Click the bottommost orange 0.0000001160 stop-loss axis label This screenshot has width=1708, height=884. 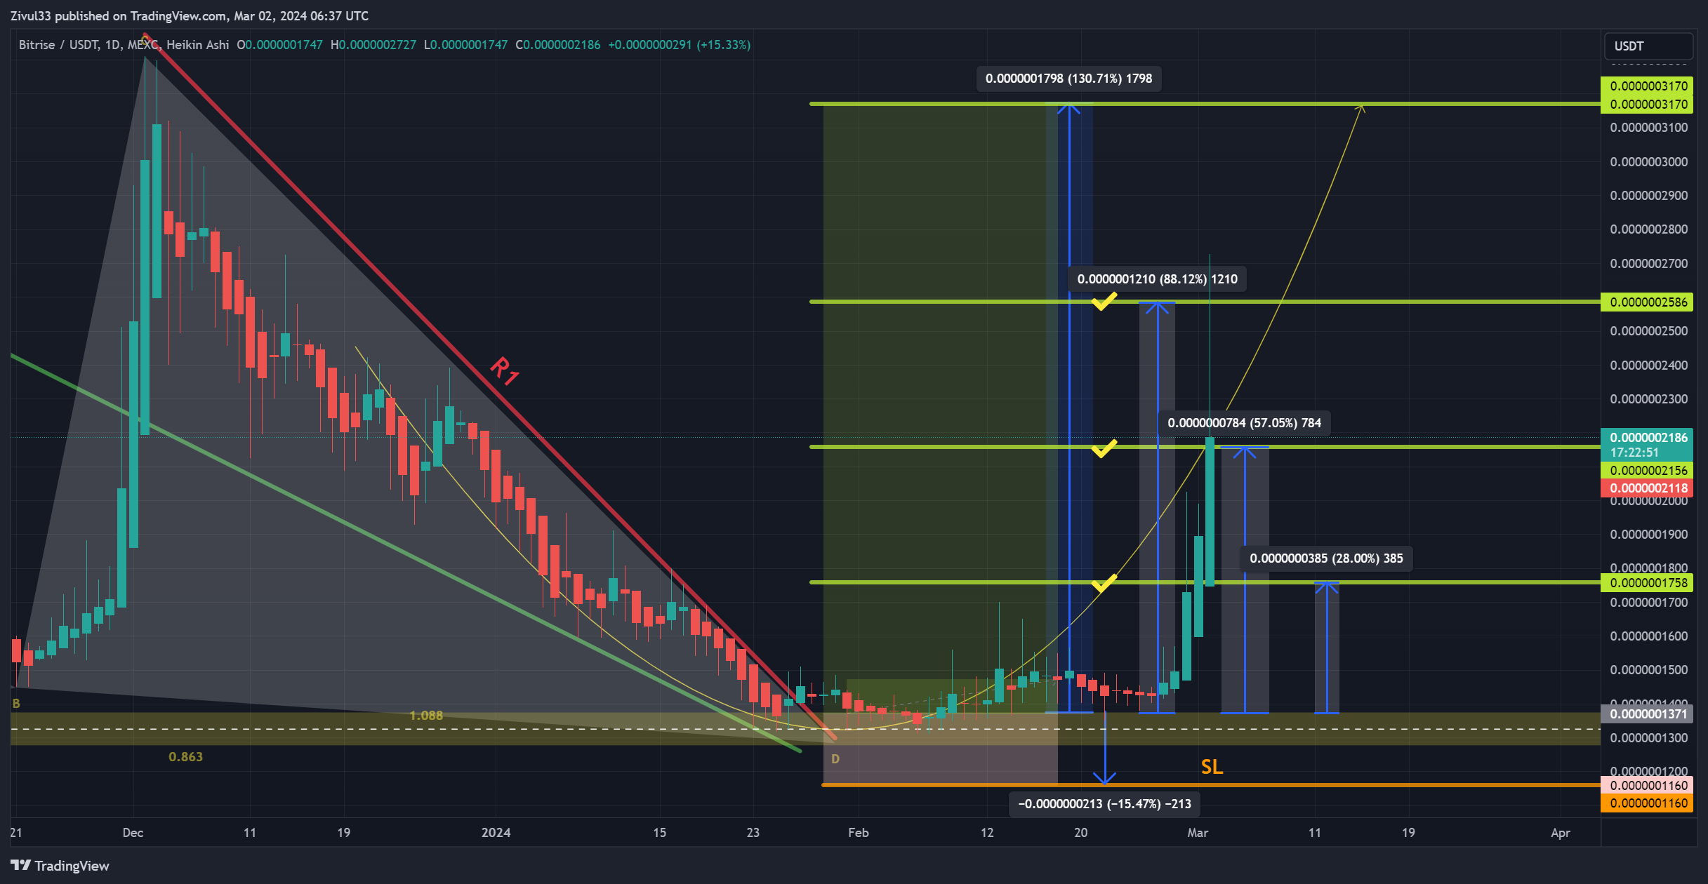coord(1647,803)
